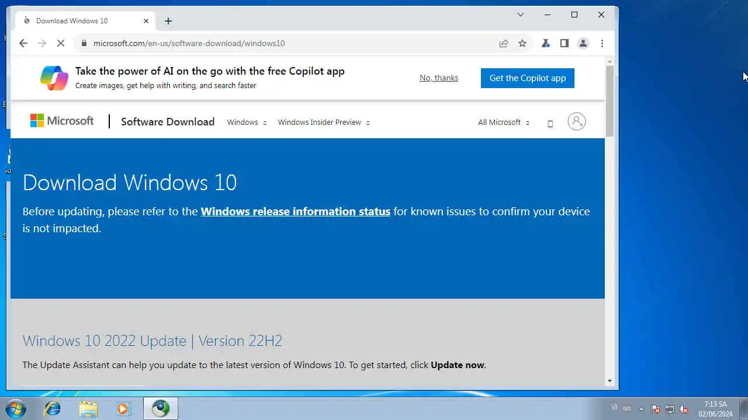Show hidden system tray icons
748x420 pixels.
642,408
